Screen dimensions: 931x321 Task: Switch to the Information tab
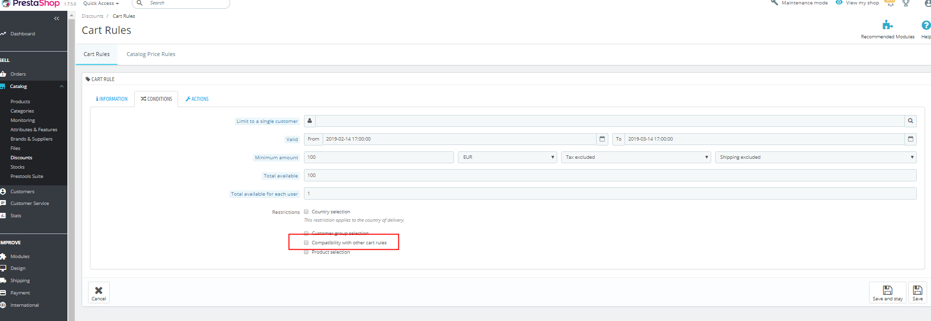point(112,99)
